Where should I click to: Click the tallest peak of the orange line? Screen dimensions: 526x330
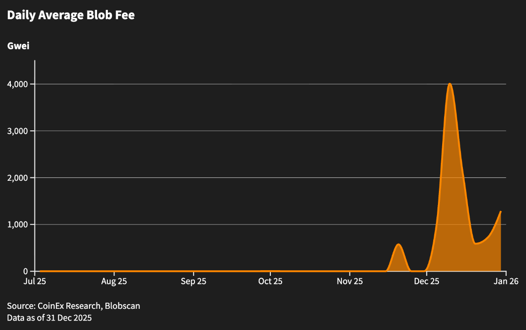[450, 84]
